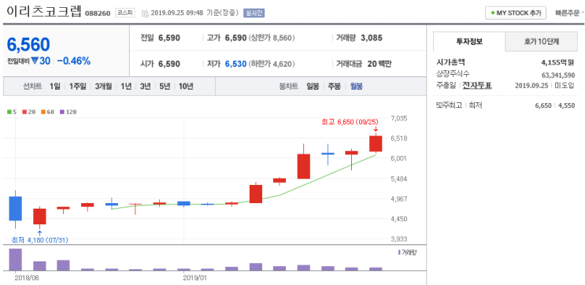Screen dimensions: 585x285
Task: Select the 3년 line chart range
Action: pyautogui.click(x=146, y=87)
